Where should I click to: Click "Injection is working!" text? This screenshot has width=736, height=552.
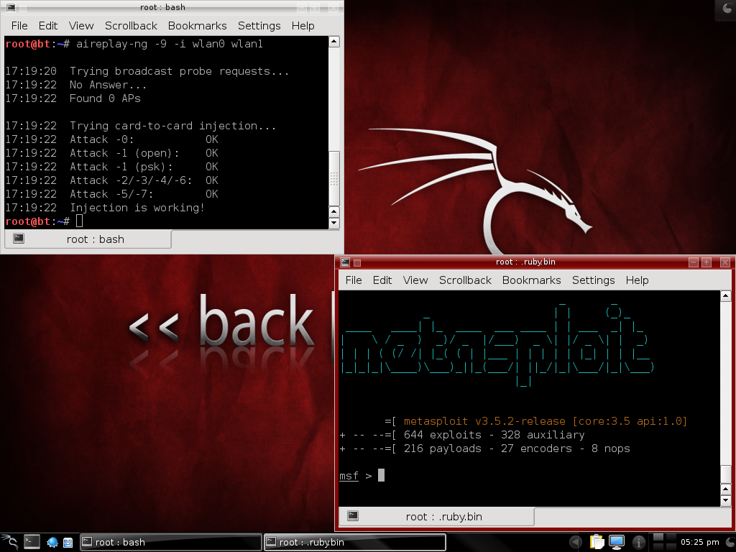[137, 208]
